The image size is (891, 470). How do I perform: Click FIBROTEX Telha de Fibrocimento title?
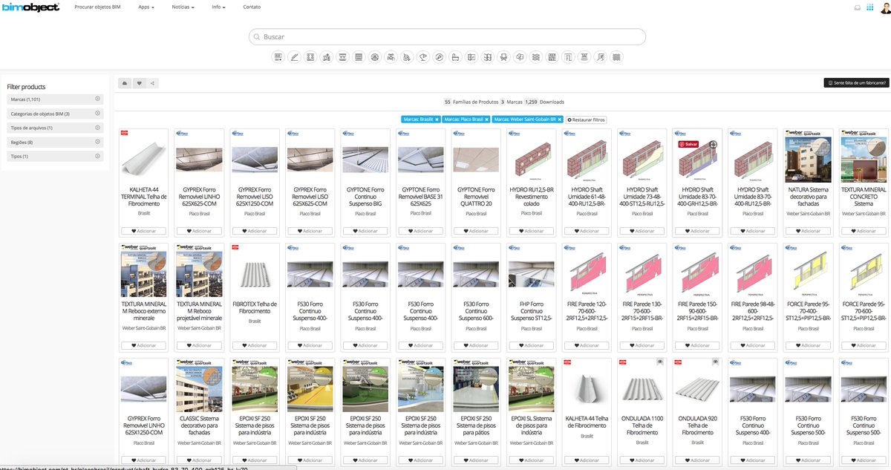[255, 307]
